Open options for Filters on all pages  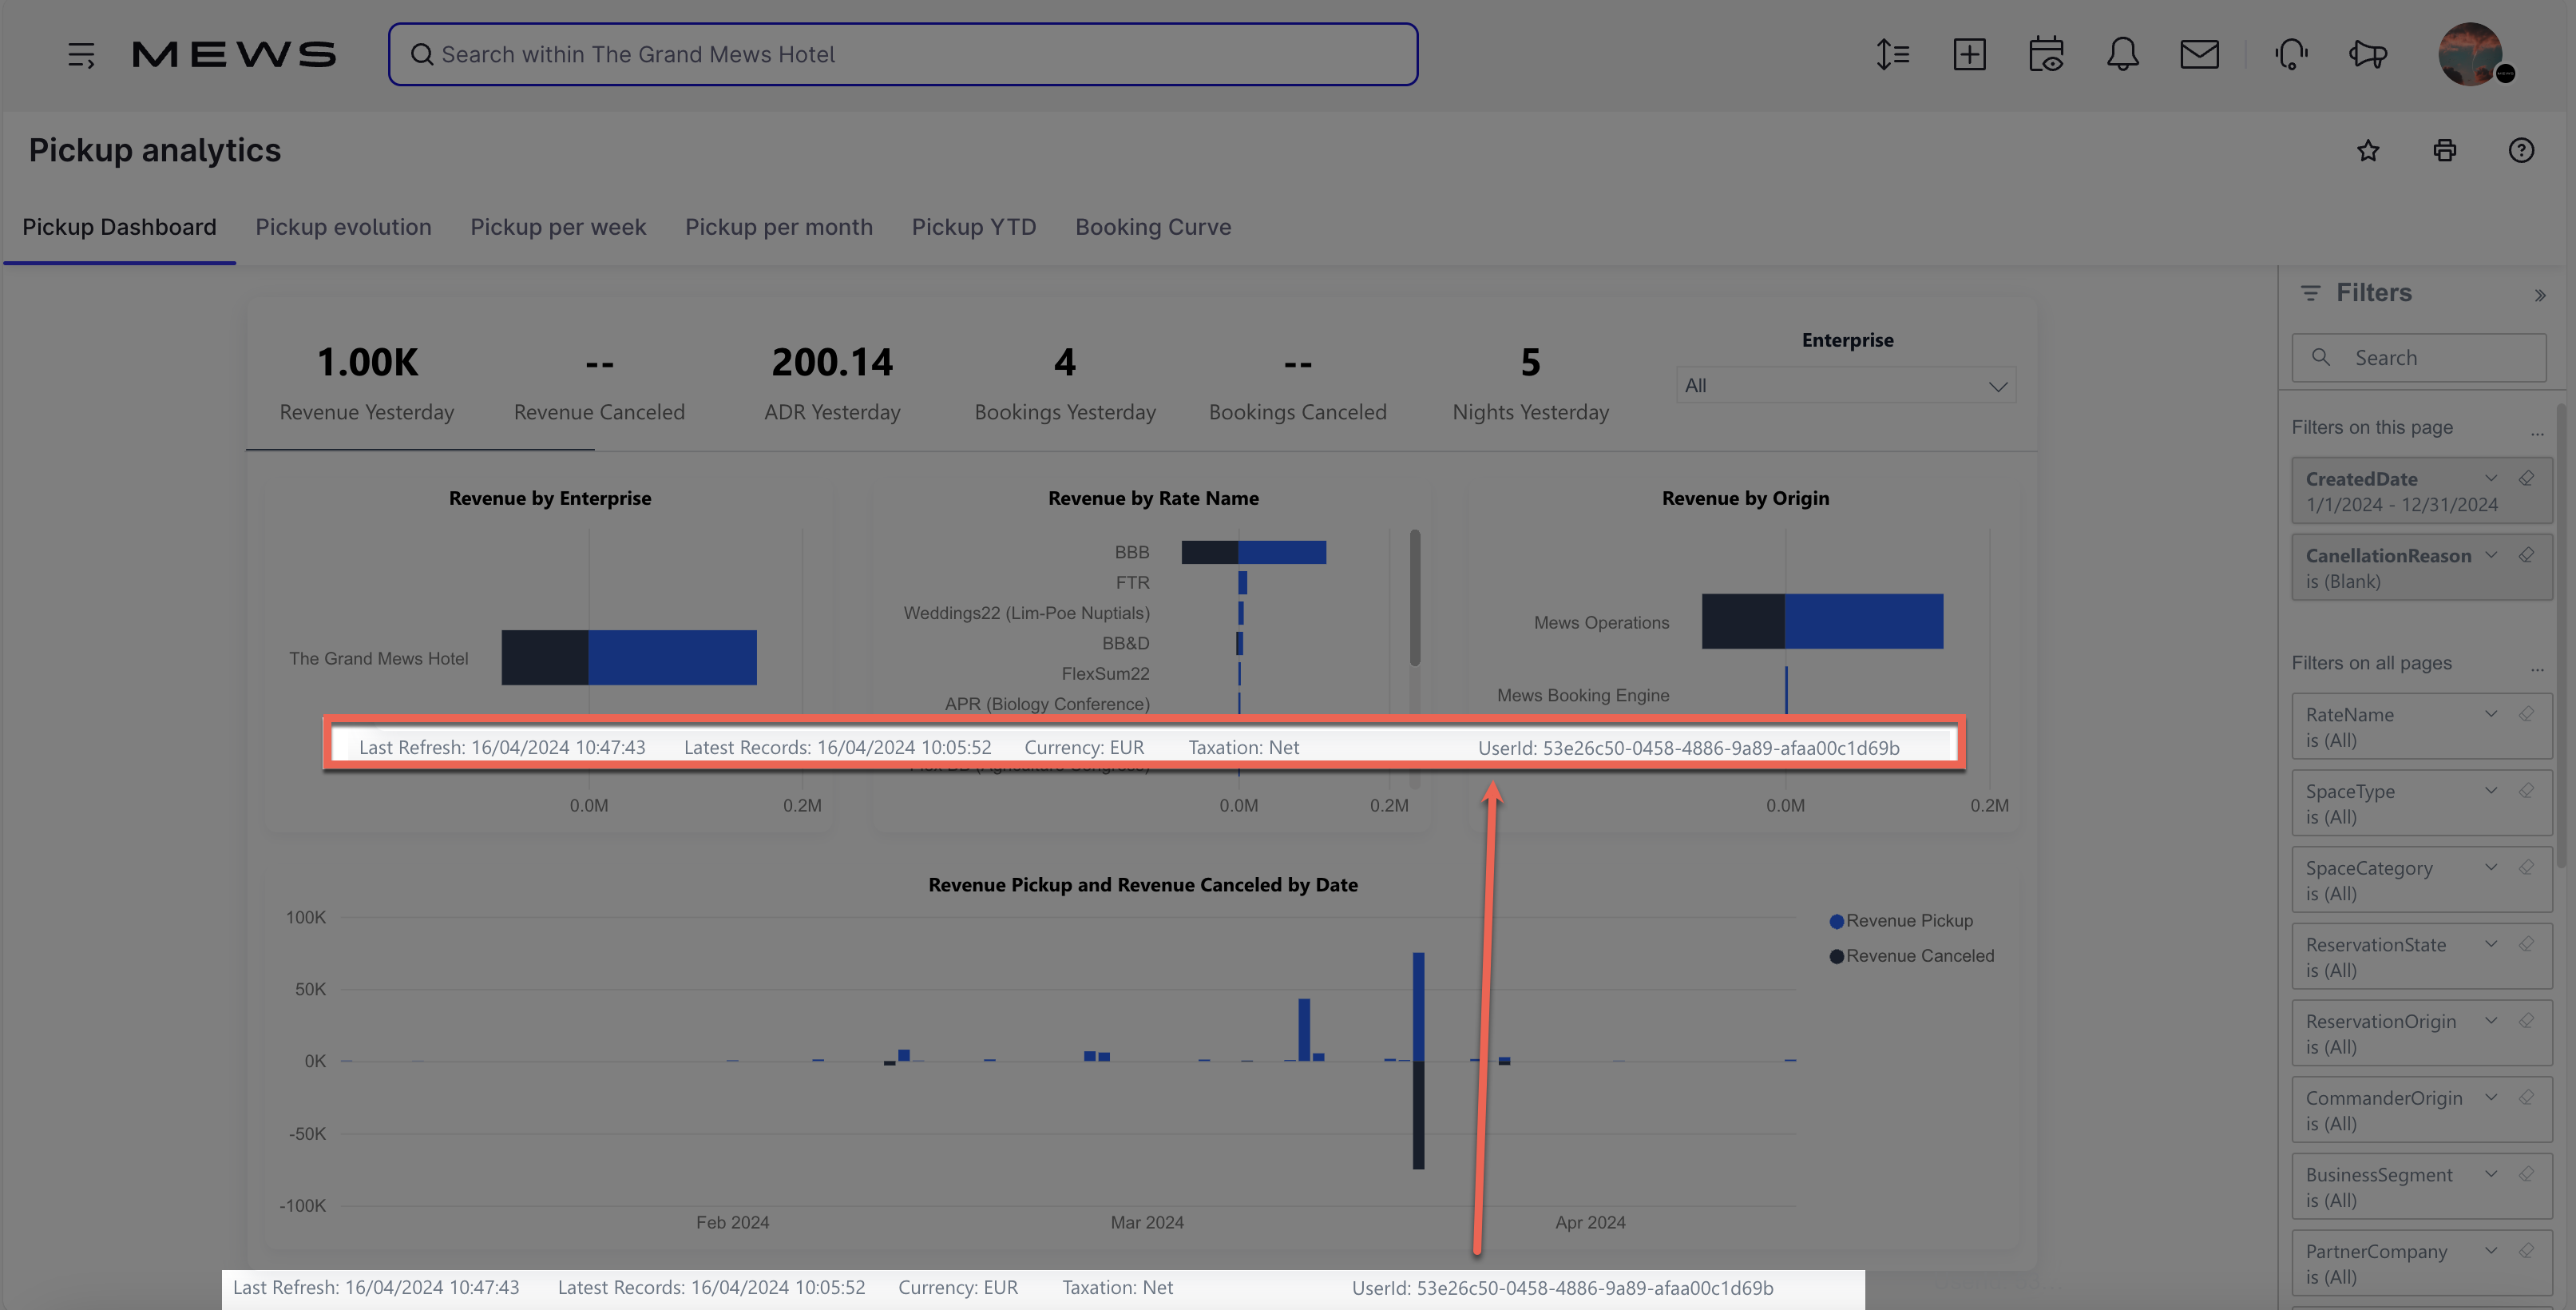(2537, 669)
